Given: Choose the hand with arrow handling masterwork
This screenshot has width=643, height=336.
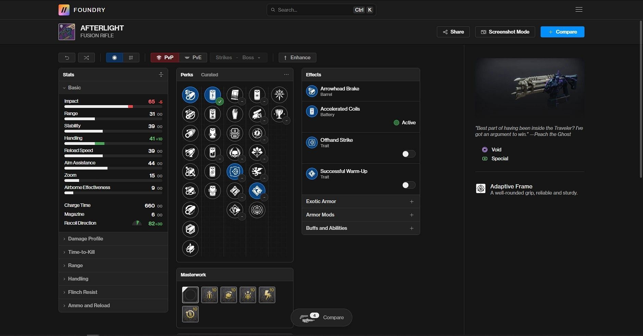Looking at the screenshot, I should pos(229,295).
